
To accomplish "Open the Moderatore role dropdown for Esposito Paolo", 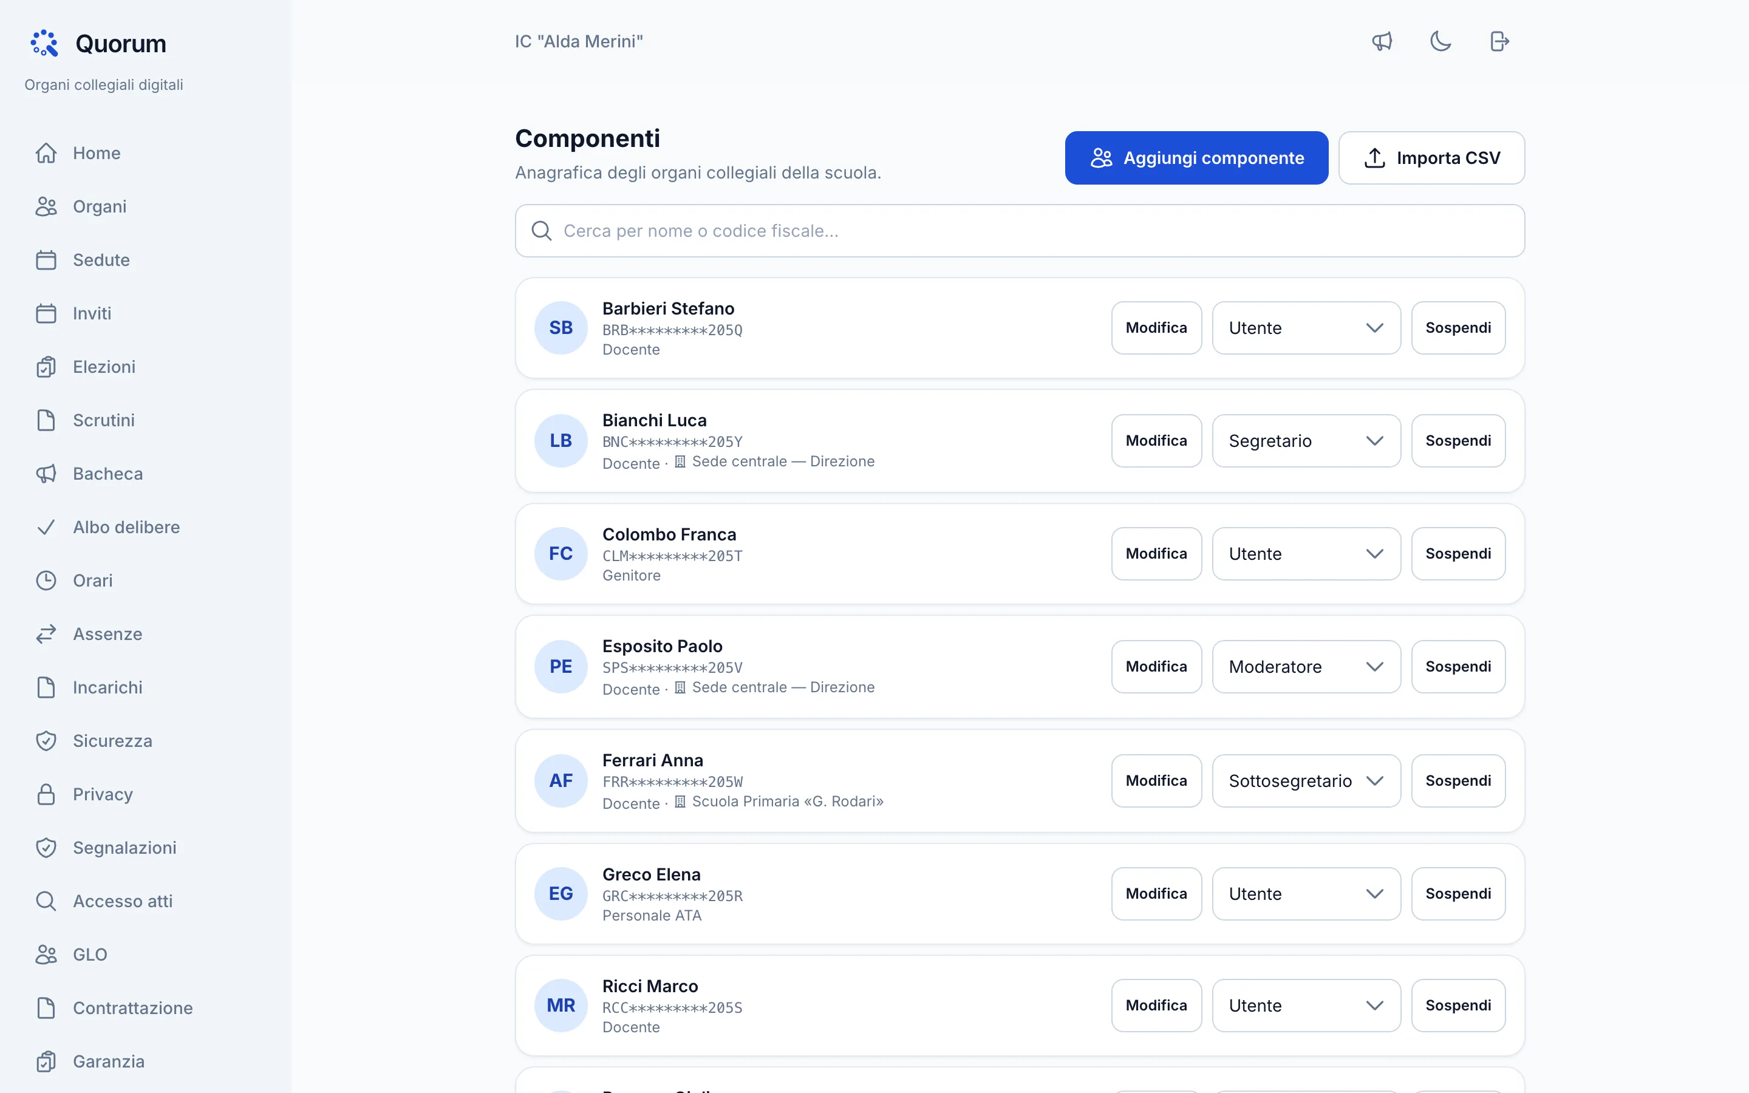I will [x=1306, y=667].
